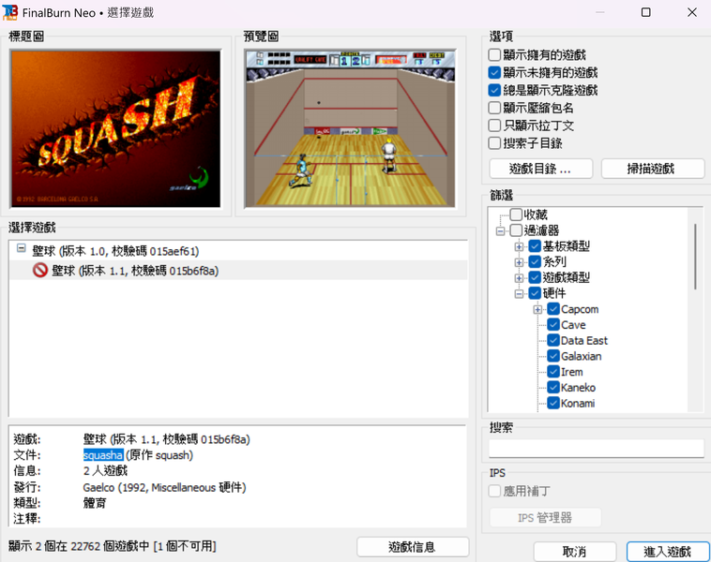Click the highlighted squasha file name

(x=103, y=455)
